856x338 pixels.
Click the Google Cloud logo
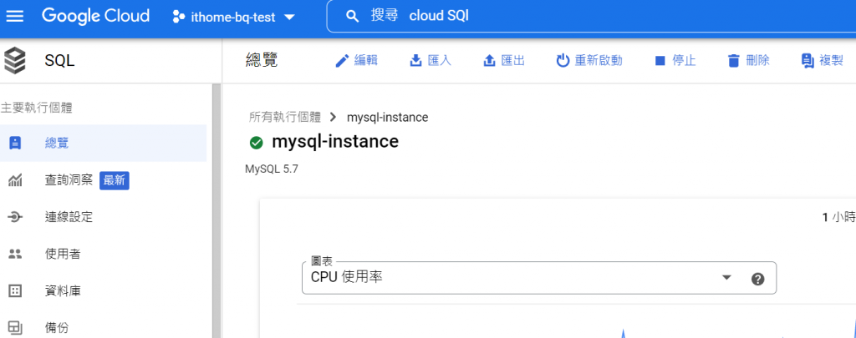(95, 16)
